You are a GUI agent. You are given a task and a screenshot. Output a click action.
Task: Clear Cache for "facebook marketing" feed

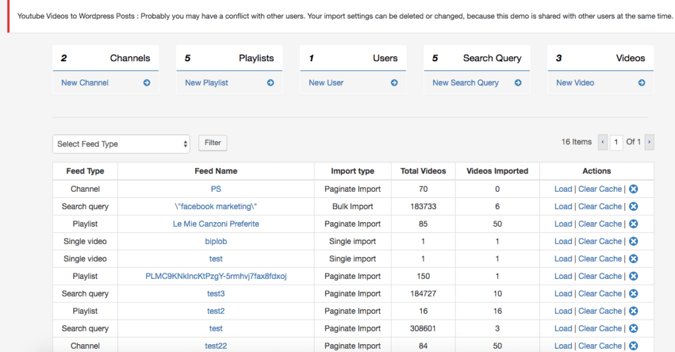[x=600, y=206]
